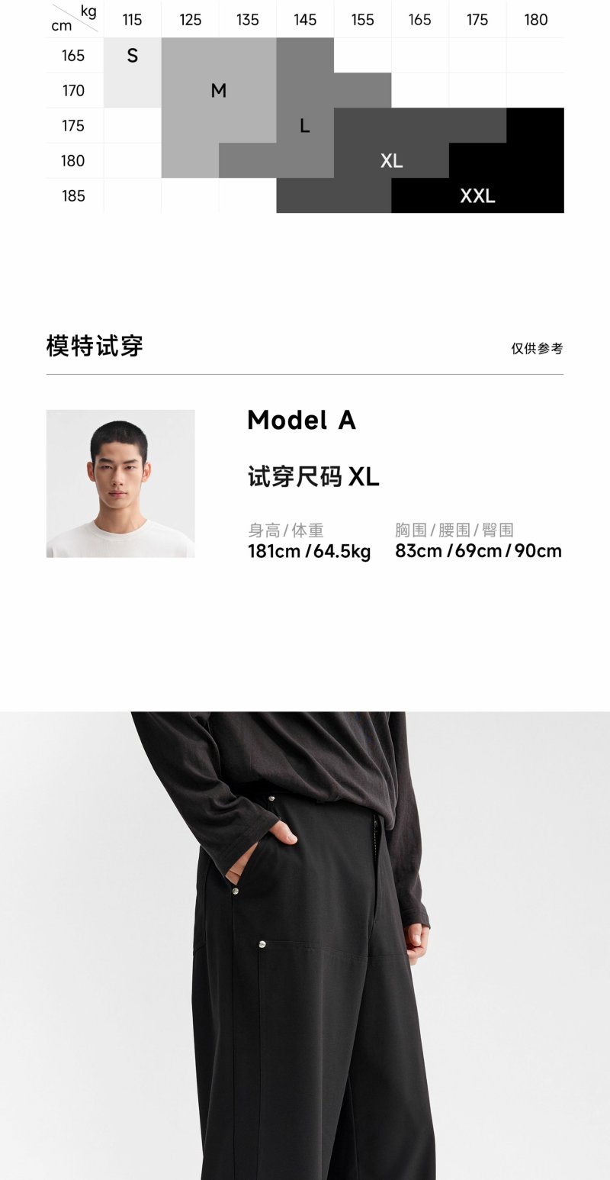Click the Model A portrait photo

coord(120,484)
